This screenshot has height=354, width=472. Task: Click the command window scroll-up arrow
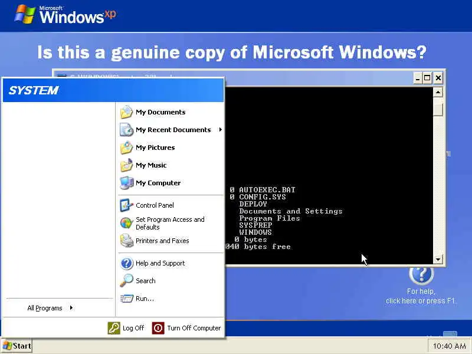438,92
